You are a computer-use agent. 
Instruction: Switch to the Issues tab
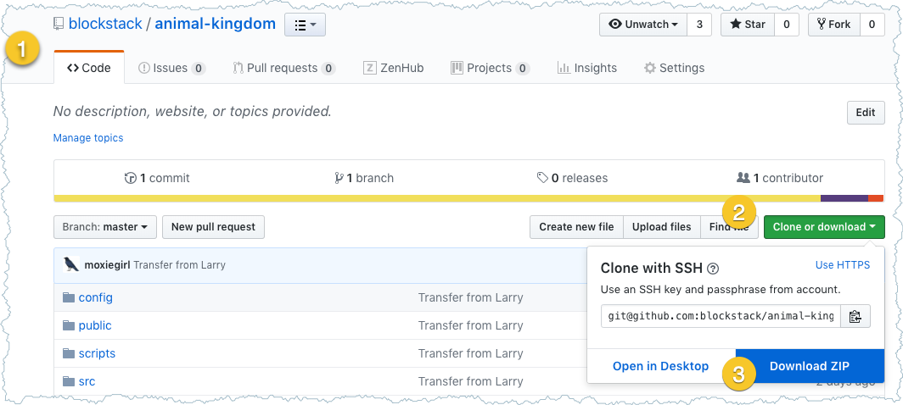click(x=171, y=68)
